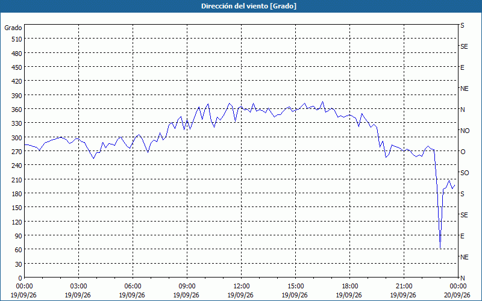
Task: Select the "O" compass direction label
Action: (463, 152)
